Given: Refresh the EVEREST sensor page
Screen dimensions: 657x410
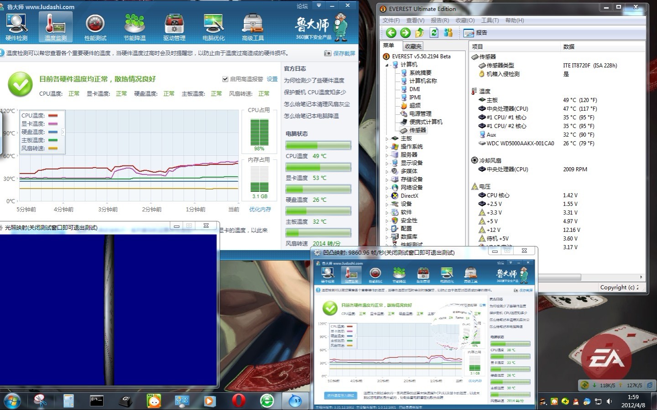Looking at the screenshot, I should click(434, 32).
